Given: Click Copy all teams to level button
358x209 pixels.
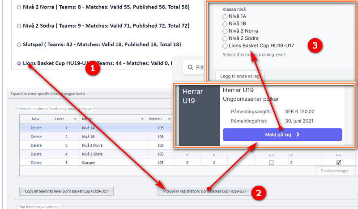Looking at the screenshot, I should point(66,191).
